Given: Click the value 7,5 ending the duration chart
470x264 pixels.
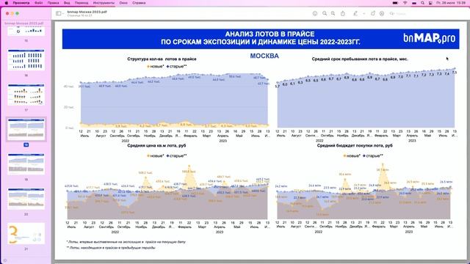Looking at the screenshot, I should point(455,73).
